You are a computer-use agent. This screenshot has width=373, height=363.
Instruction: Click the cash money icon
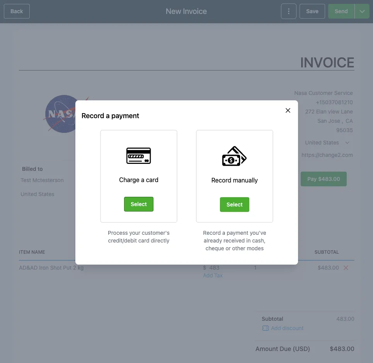[234, 156]
